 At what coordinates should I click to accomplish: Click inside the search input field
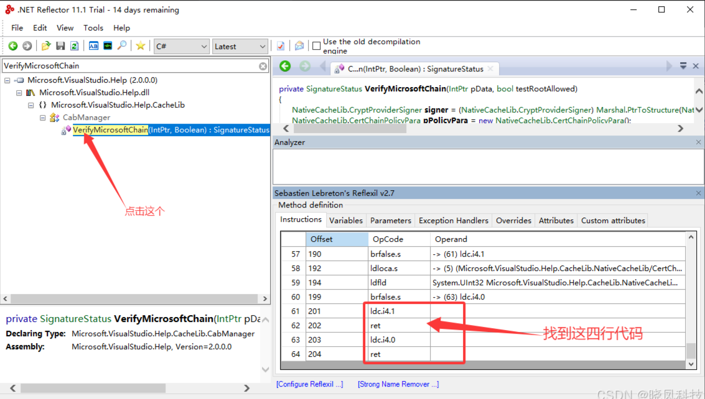point(131,66)
